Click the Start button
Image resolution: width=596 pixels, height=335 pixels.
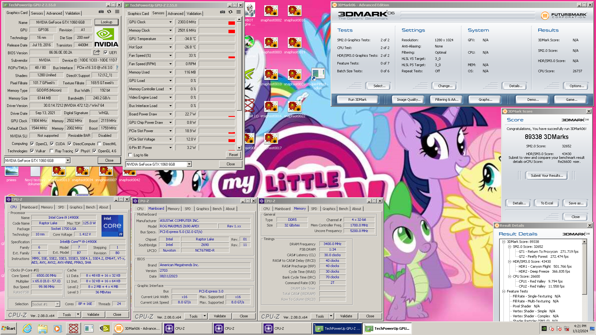8,328
